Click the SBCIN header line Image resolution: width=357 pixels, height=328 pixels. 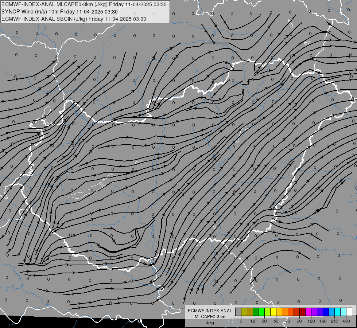[74, 19]
